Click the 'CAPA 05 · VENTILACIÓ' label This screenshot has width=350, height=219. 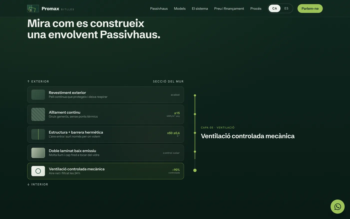tap(218, 128)
